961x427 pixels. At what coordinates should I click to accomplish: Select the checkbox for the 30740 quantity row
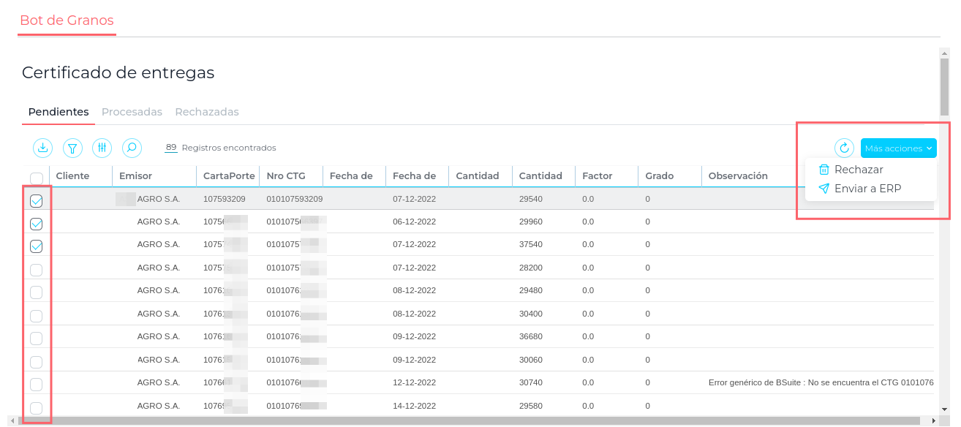[36, 385]
